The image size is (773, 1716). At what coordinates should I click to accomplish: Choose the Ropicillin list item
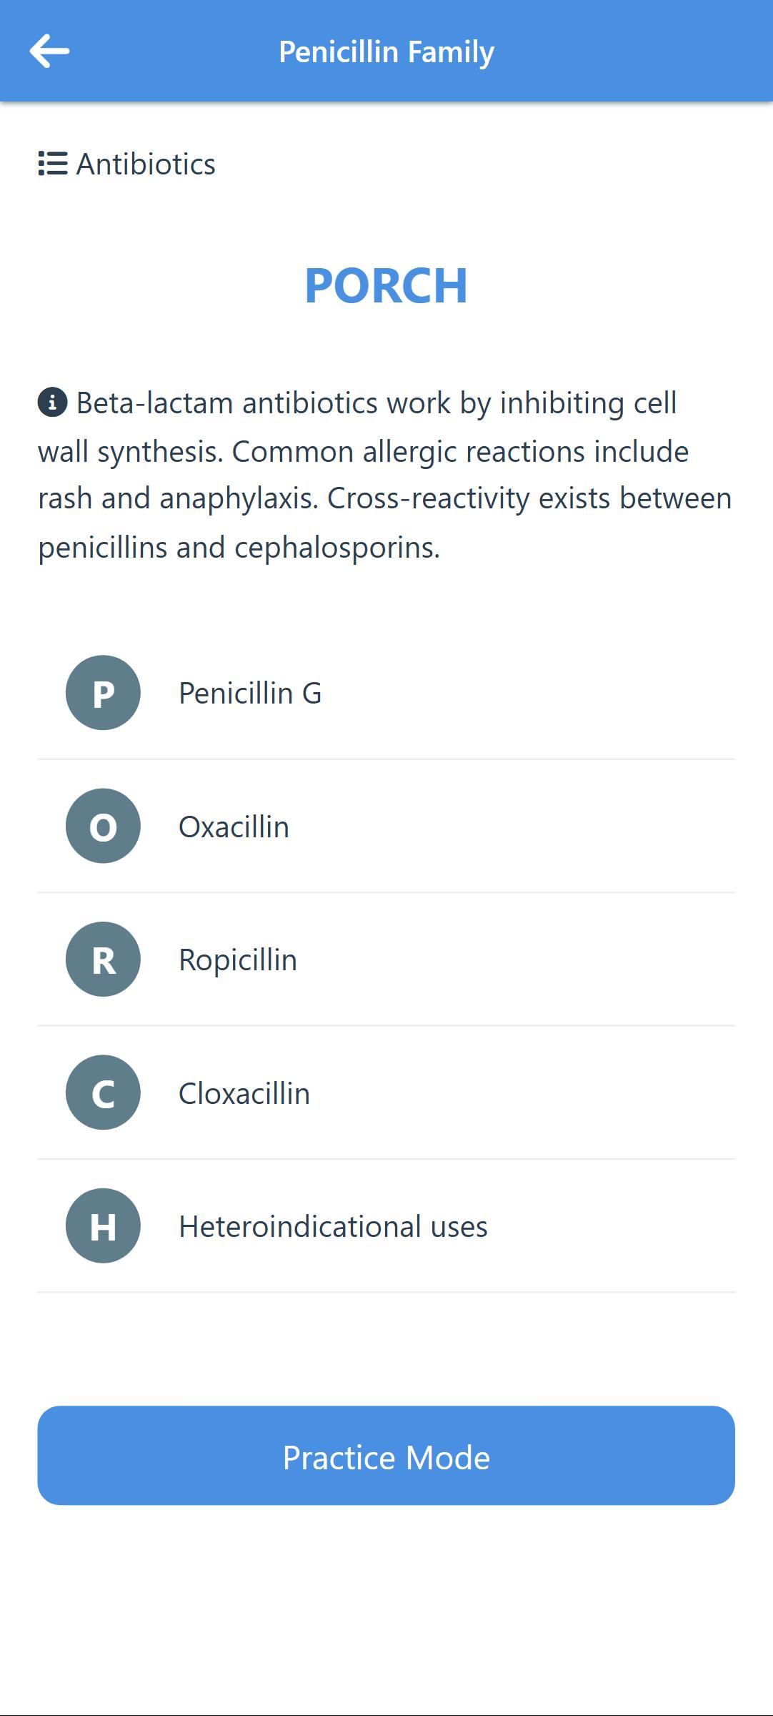tap(386, 960)
